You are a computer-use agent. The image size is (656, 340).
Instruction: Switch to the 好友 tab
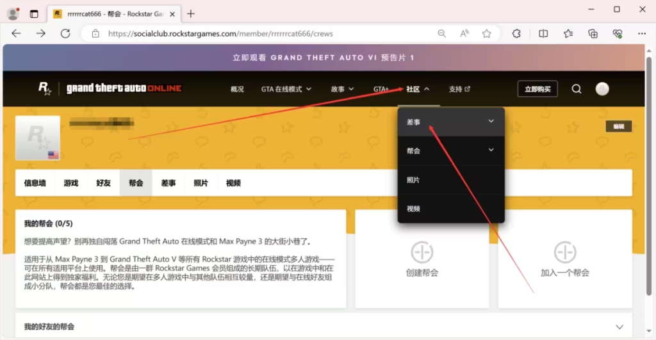[x=103, y=182]
